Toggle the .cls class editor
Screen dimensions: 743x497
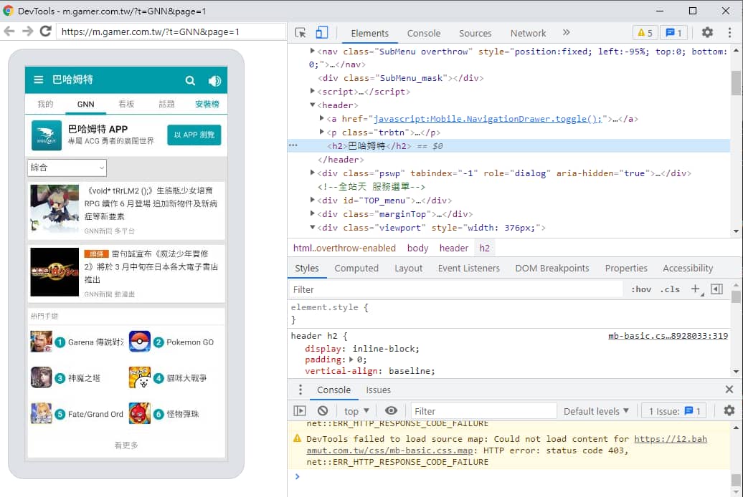670,289
